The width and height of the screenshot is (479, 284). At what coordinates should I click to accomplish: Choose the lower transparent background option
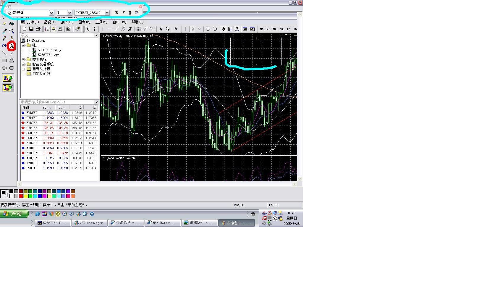click(8, 88)
